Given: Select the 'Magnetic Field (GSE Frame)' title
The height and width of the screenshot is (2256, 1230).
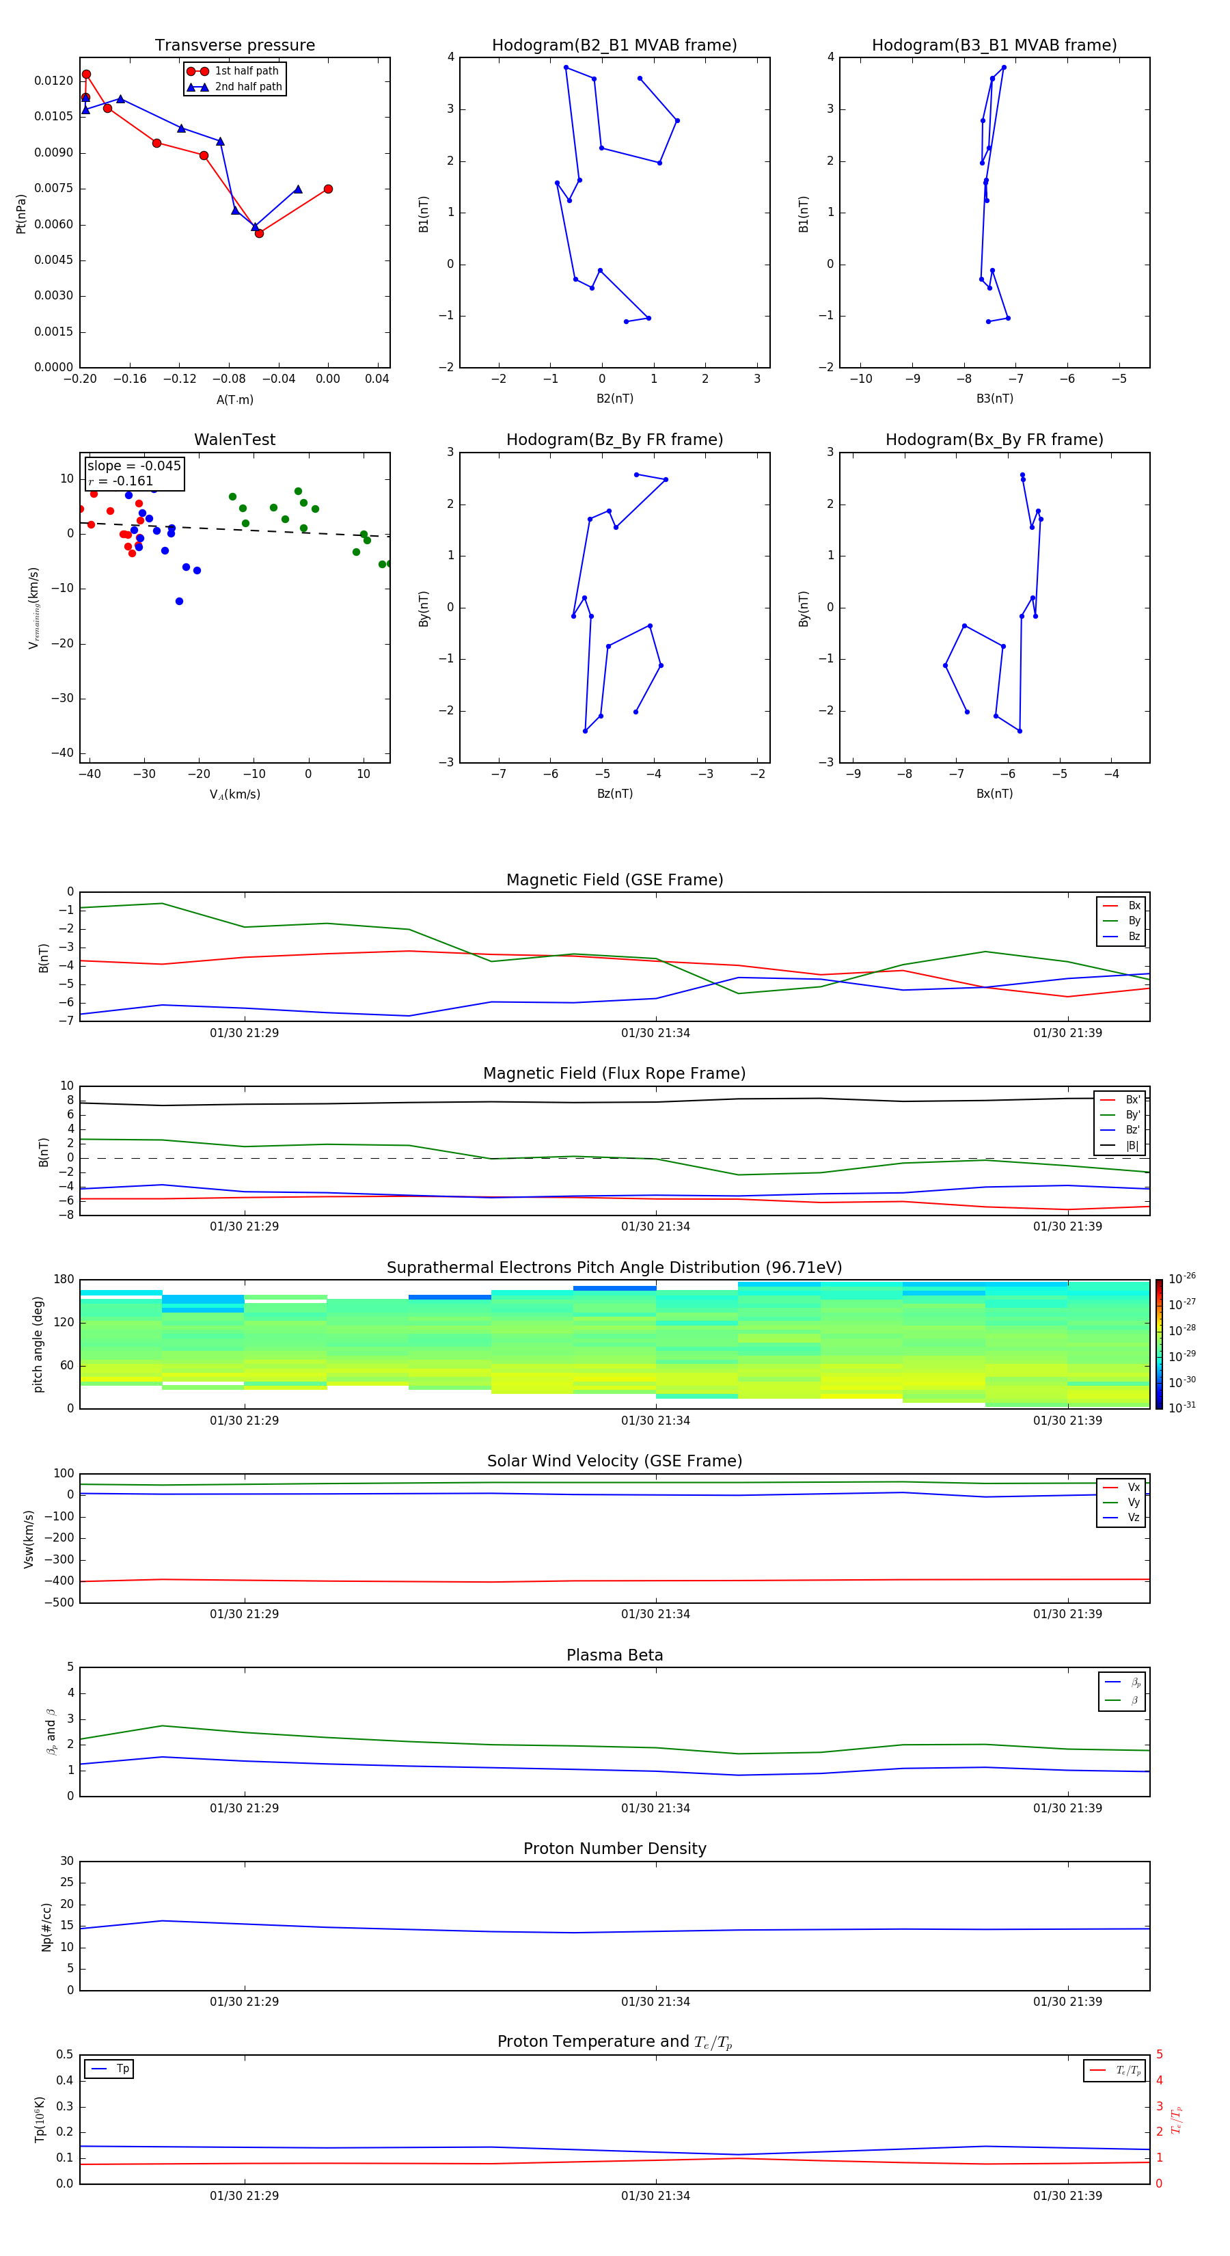Looking at the screenshot, I should tap(614, 879).
